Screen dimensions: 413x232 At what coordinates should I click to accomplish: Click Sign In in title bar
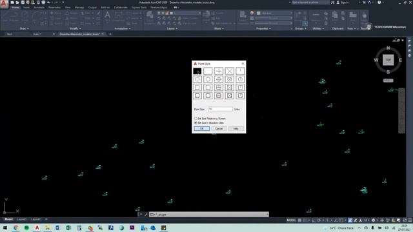point(343,3)
